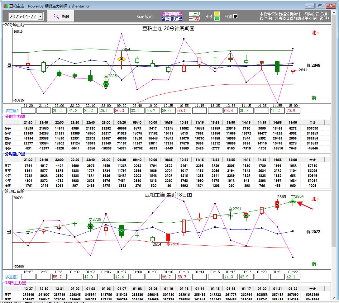
Task: Click the 粉色=主力量 legend label
Action: tap(172, 14)
